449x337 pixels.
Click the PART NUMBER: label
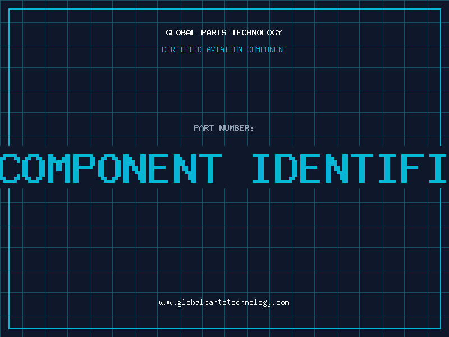pyautogui.click(x=224, y=128)
